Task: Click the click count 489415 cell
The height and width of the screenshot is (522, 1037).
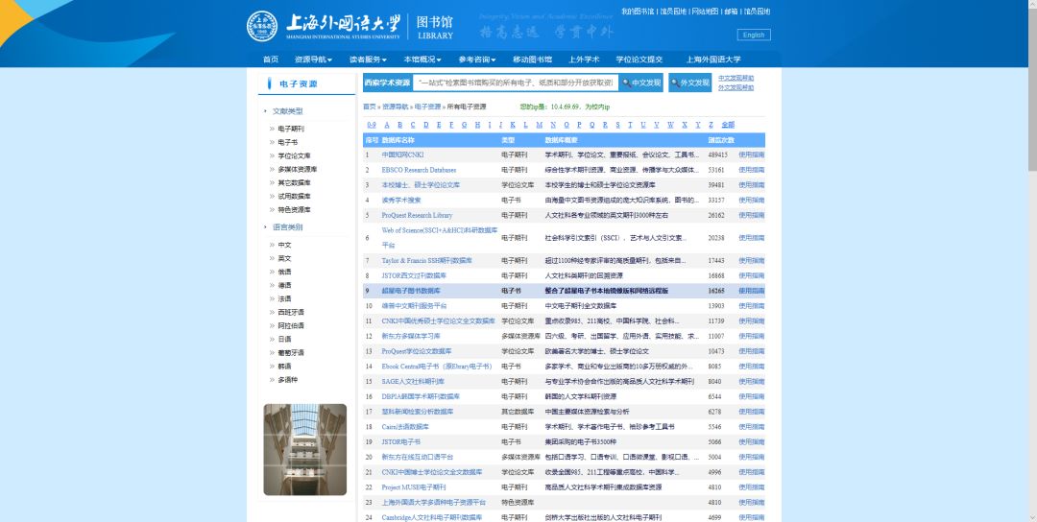Action: (x=717, y=154)
